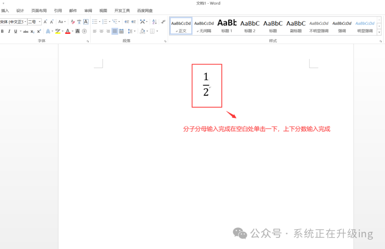Viewport: 385px width, 249px height.
Task: Apply borders grid icon
Action: pyautogui.click(x=152, y=31)
